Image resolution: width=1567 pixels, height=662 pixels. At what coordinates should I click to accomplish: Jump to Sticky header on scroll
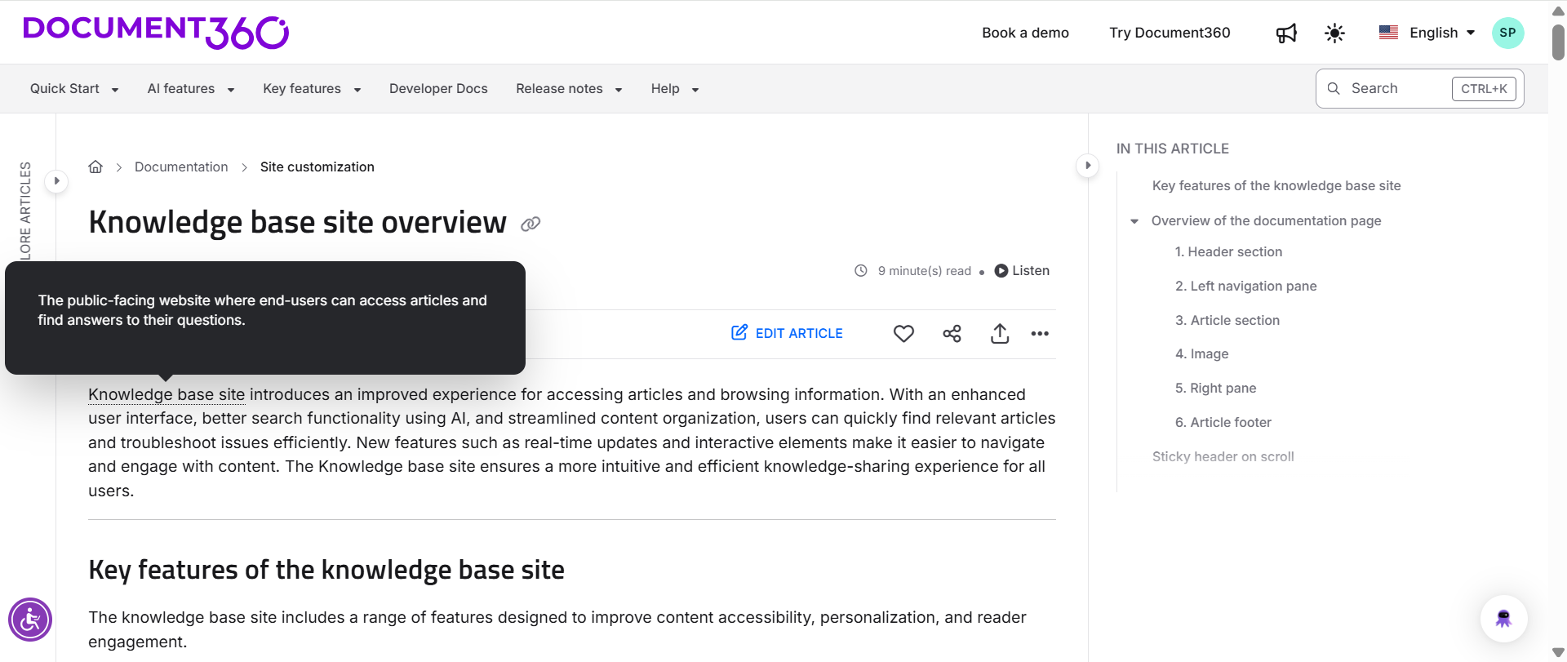(x=1223, y=457)
